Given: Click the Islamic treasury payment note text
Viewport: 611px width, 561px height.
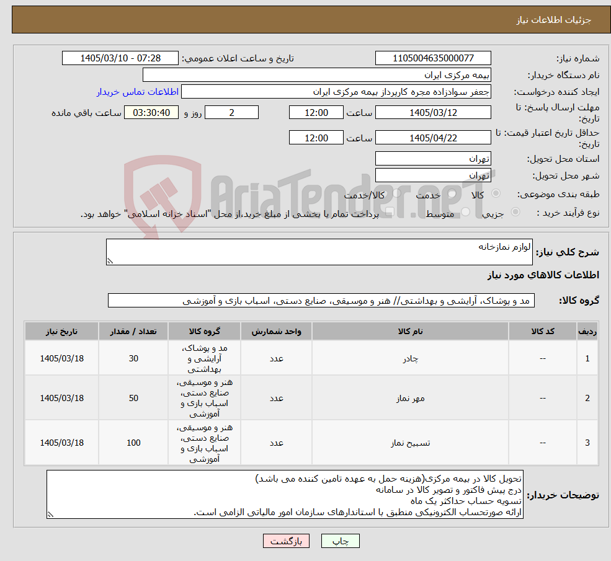Looking at the screenshot, I should [230, 214].
